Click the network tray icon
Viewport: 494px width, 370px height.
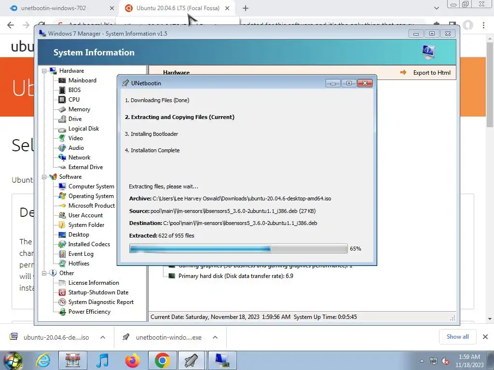434,361
